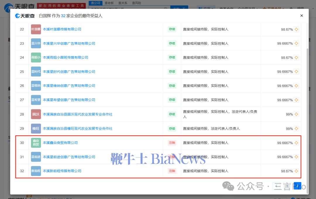
Task: Open equity chain icon for row 26
Action: click(x=296, y=86)
